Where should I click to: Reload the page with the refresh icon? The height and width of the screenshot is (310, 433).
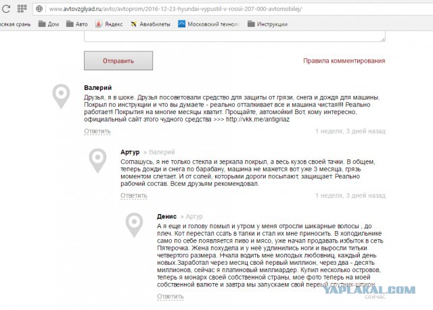[x=6, y=9]
